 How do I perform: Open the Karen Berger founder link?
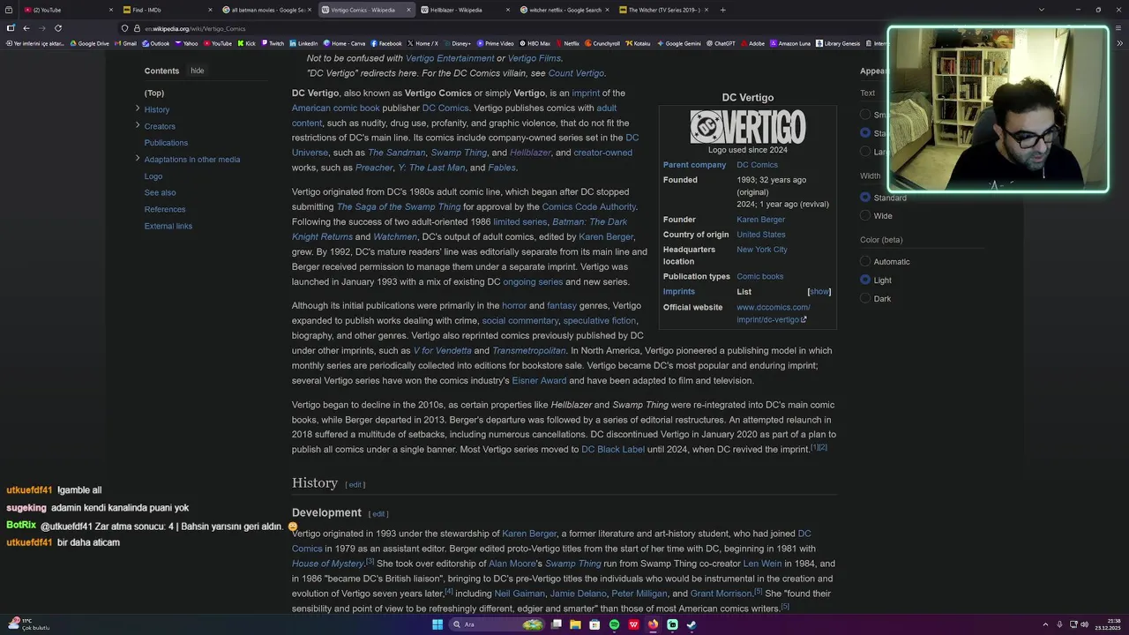(x=760, y=220)
